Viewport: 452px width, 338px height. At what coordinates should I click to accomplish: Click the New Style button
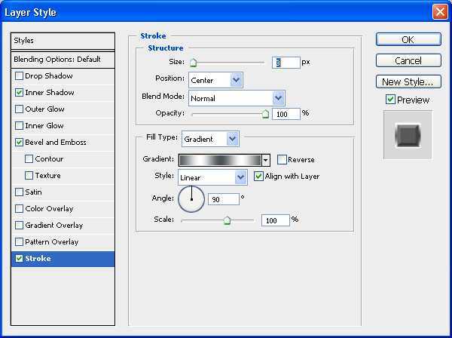[x=408, y=81]
